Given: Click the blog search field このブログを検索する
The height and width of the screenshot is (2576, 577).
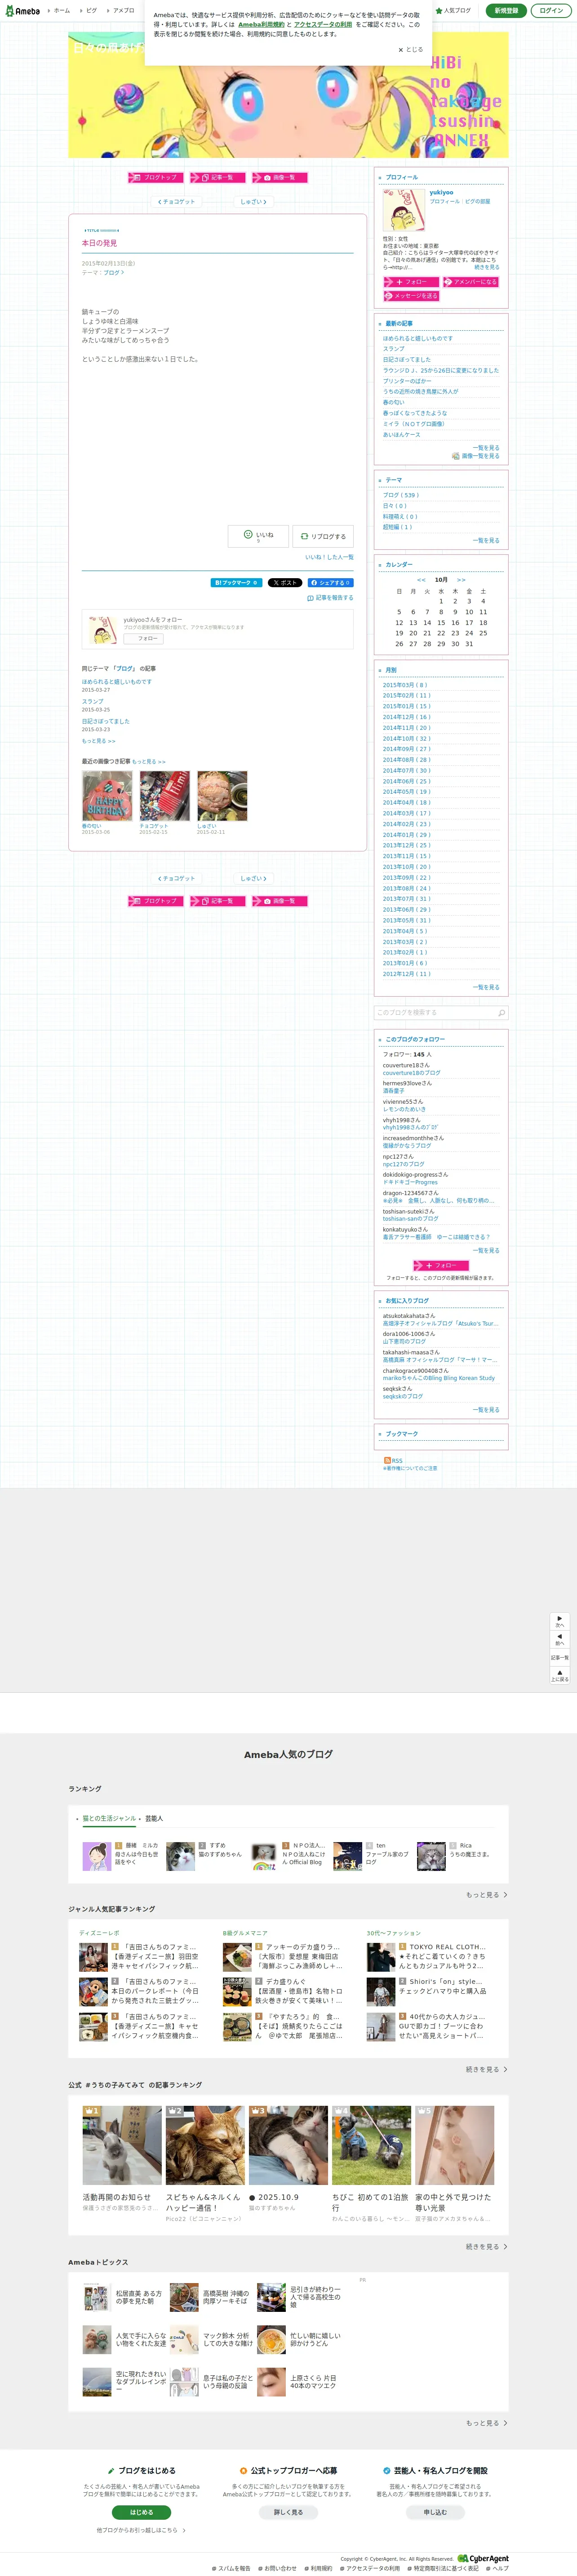Looking at the screenshot, I should pyautogui.click(x=434, y=1013).
